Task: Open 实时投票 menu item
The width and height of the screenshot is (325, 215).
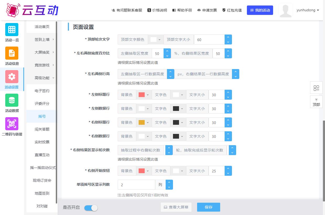Action: tap(42, 142)
